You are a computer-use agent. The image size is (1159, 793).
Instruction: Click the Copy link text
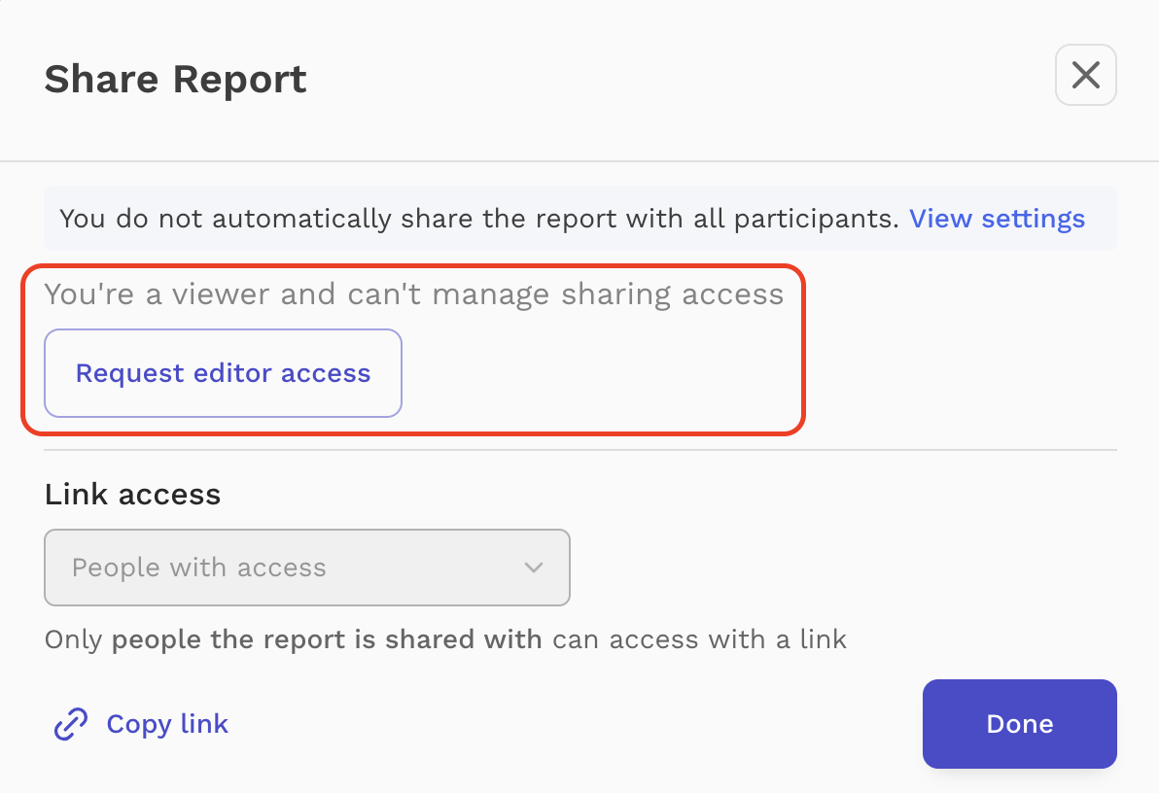[167, 723]
